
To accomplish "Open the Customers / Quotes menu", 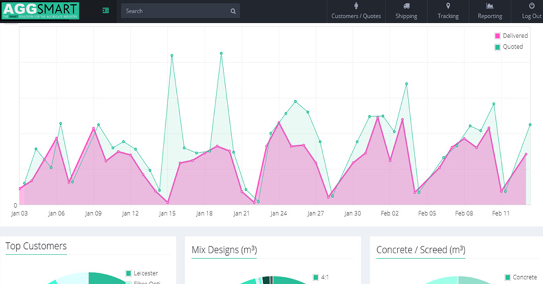I will pos(356,11).
